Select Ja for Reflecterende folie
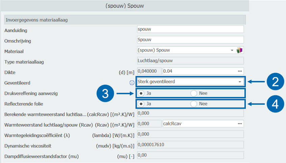286x163 pixels. coord(141,104)
